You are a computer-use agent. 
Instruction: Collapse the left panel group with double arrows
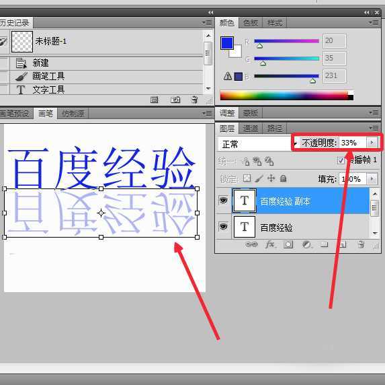pos(211,13)
